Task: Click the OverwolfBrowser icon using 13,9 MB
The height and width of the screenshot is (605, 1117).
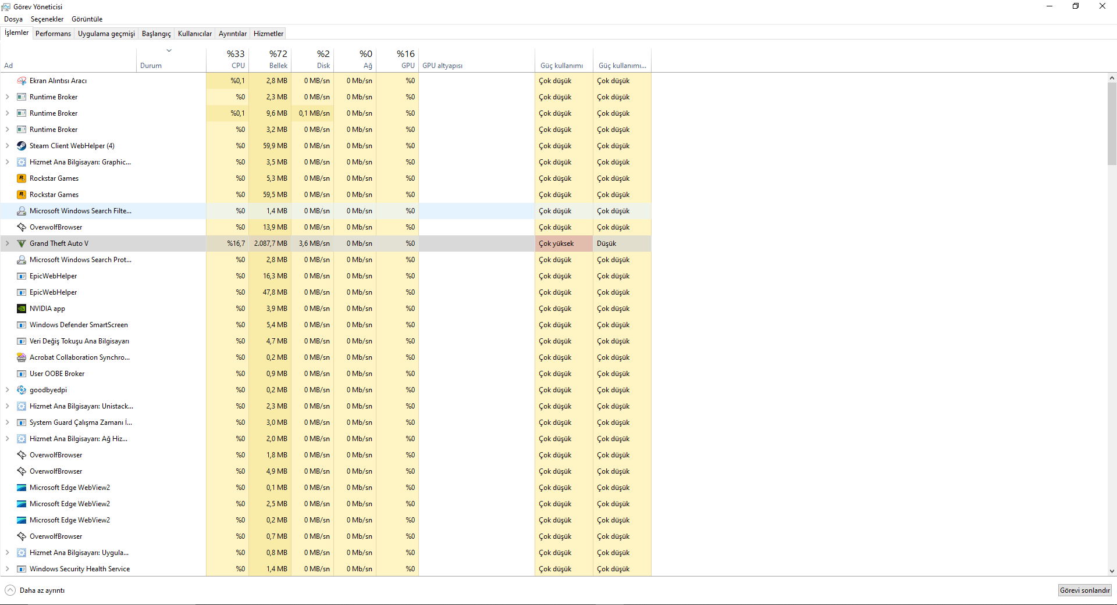Action: pyautogui.click(x=22, y=227)
